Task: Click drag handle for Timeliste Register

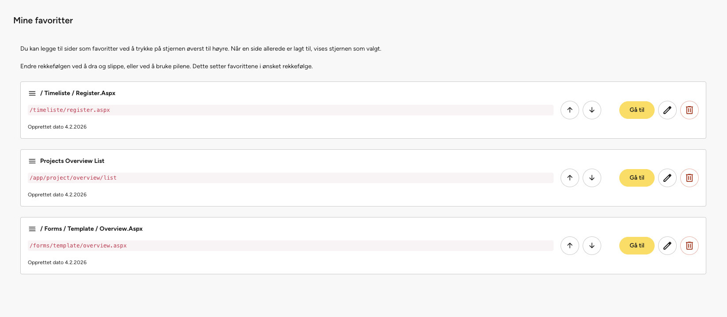Action: click(32, 93)
